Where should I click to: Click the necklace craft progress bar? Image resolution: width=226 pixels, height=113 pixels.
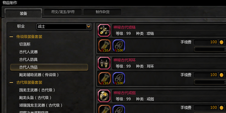[210, 49]
